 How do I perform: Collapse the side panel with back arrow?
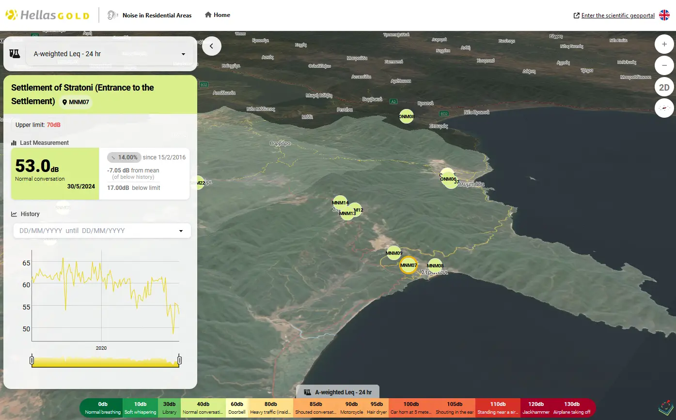tap(212, 46)
